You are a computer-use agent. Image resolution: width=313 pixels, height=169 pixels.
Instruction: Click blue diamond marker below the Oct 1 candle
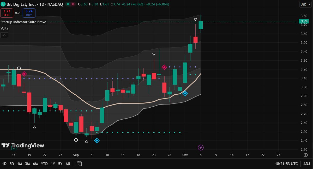click(185, 93)
